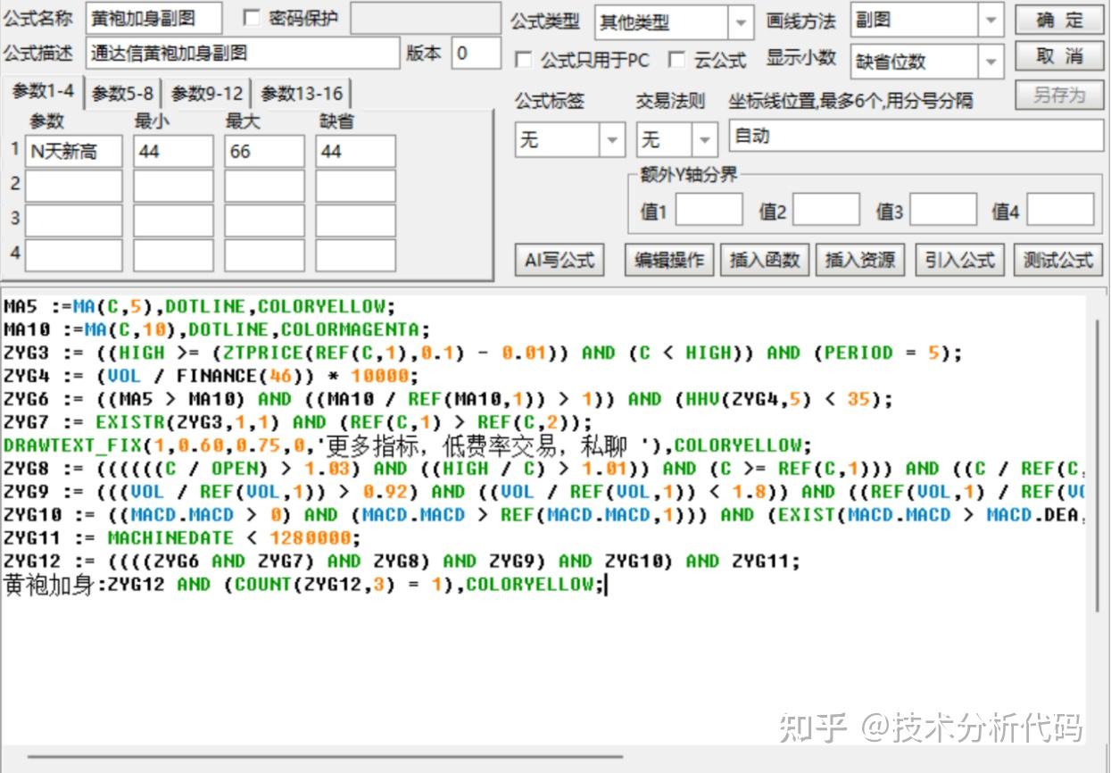Toggle the 云公式 checkbox

point(677,60)
